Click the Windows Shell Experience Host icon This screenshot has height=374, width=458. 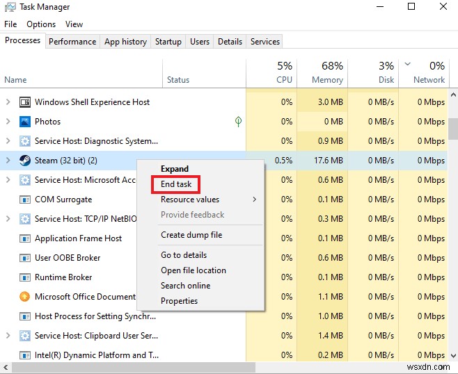point(24,102)
